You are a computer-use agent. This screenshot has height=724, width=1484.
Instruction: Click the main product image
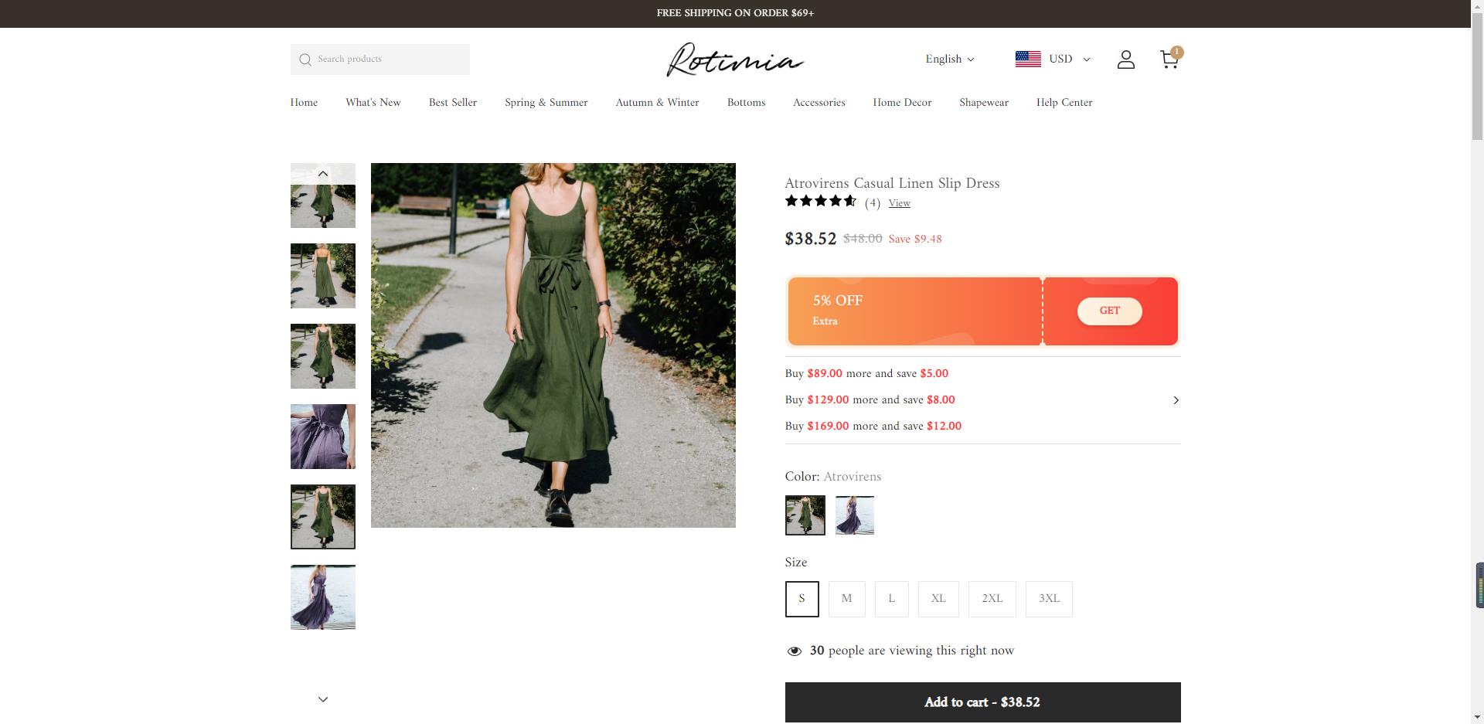(553, 345)
